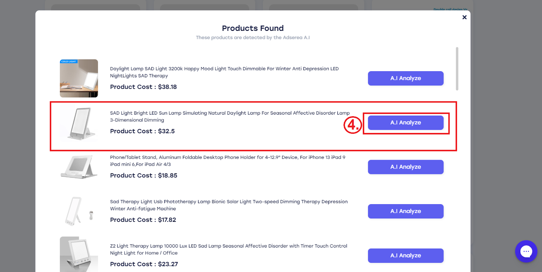Viewport: 542px width, 272px height.
Task: Close the Products Found dialog
Action: [x=464, y=17]
